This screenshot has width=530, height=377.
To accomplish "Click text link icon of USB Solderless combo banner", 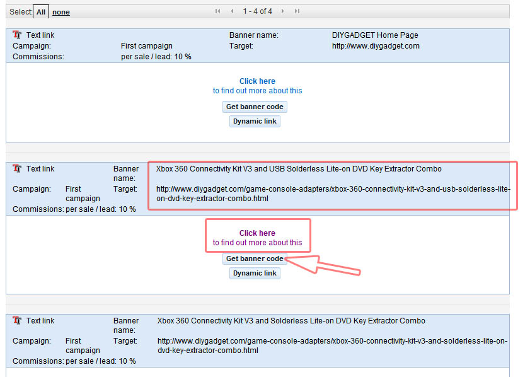I will (17, 169).
